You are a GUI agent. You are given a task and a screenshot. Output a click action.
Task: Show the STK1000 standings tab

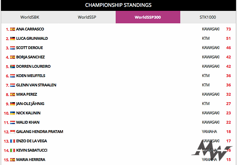pos(208,17)
